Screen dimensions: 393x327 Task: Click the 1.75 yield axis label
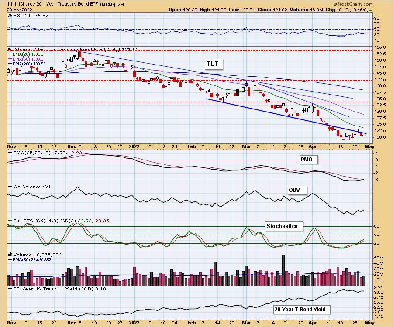(x=379, y=317)
